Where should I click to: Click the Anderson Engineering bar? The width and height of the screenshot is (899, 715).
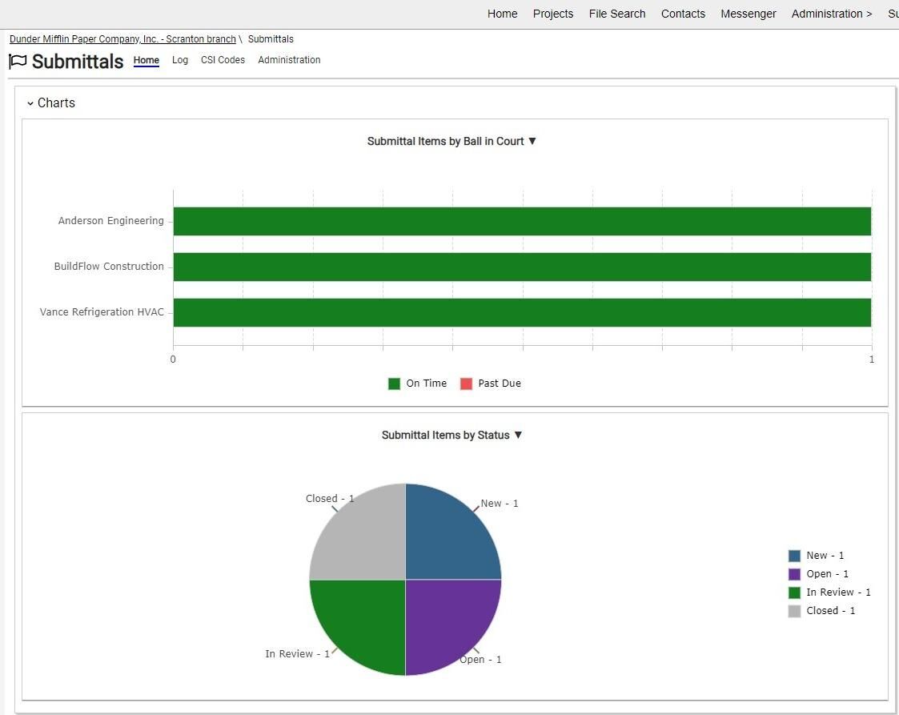point(522,221)
